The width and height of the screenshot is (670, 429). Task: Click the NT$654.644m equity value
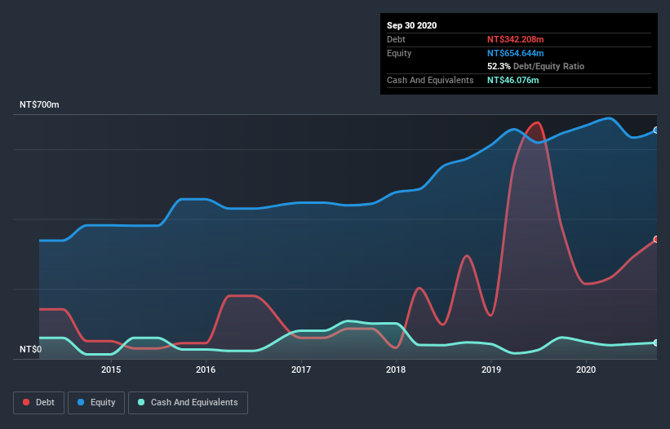515,53
